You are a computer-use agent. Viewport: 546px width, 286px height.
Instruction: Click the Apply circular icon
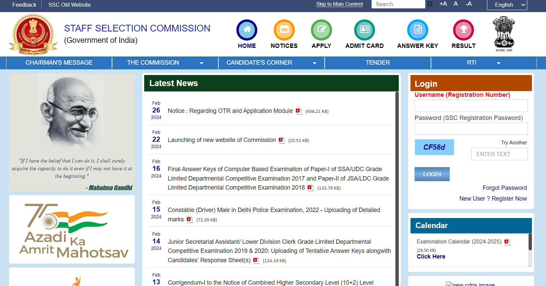pos(321,30)
